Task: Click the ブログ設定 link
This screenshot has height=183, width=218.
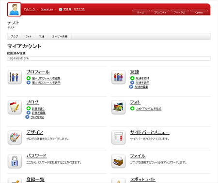Action: tap(37, 117)
